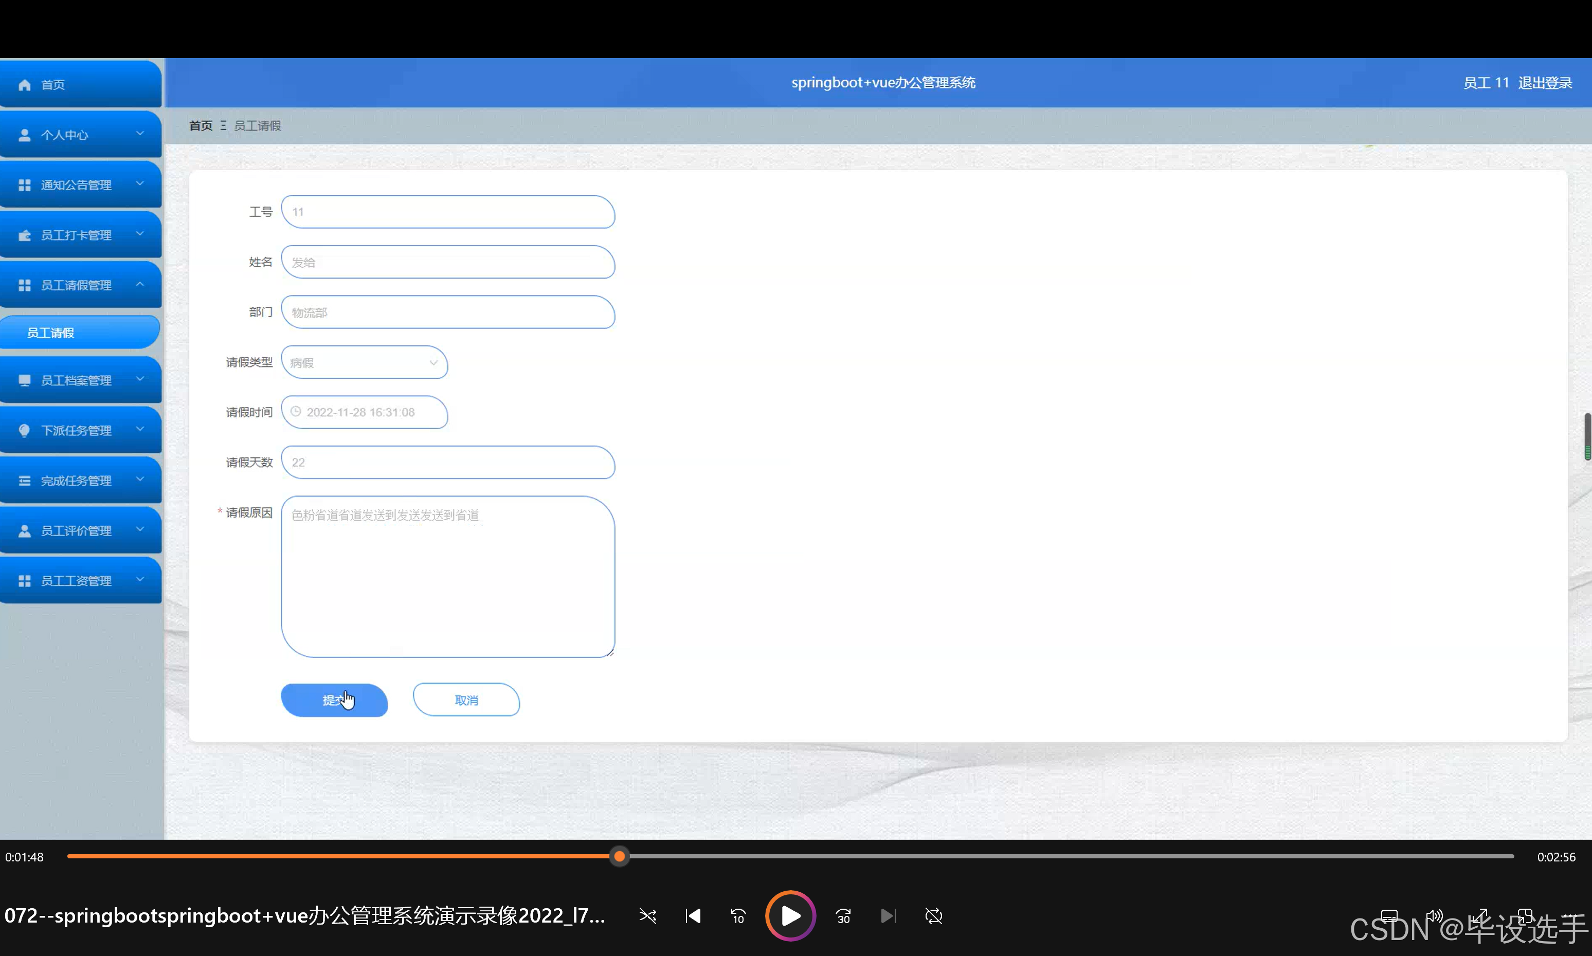Viewport: 1592px width, 956px height.
Task: Click the elapsed time 0:01:48
Action: click(25, 857)
